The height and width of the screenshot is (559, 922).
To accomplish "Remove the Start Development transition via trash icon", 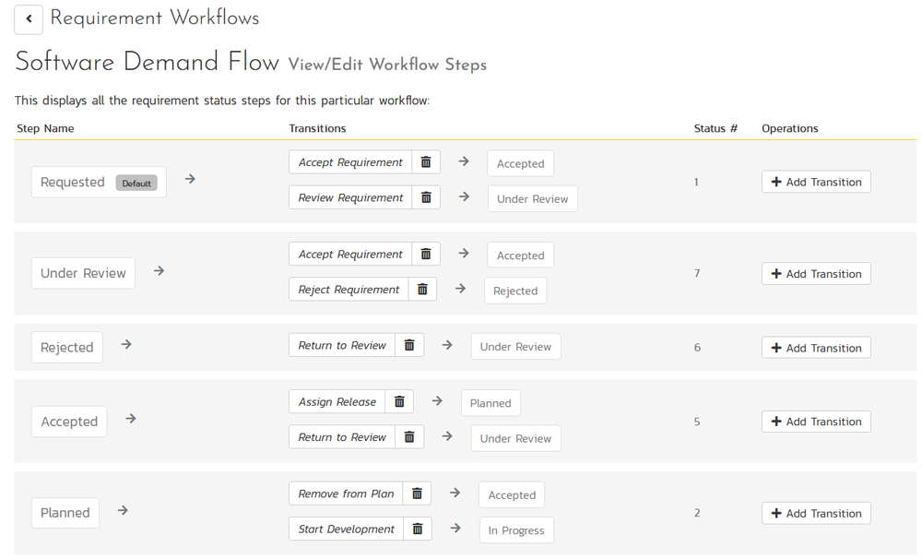I will point(417,529).
